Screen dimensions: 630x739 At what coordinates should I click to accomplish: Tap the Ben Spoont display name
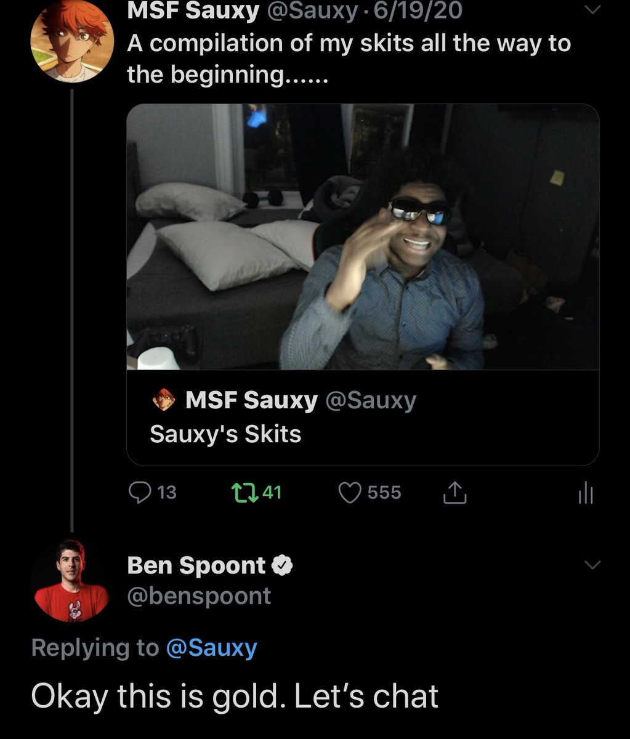(196, 565)
